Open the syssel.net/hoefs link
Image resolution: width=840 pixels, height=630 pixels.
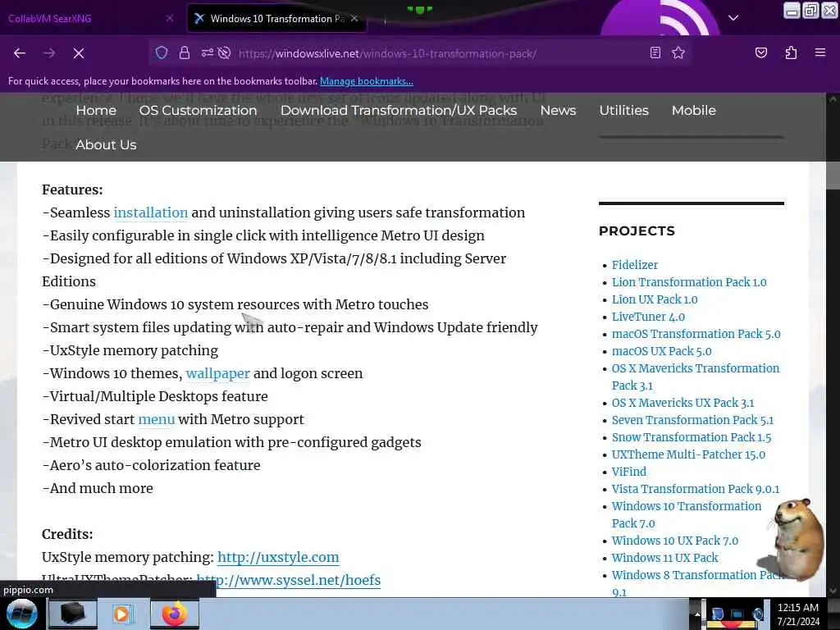point(288,580)
